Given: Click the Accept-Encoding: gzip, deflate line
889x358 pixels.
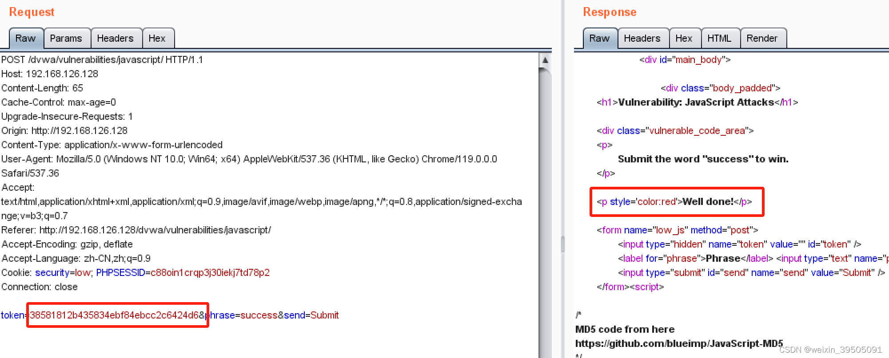Looking at the screenshot, I should 67,244.
